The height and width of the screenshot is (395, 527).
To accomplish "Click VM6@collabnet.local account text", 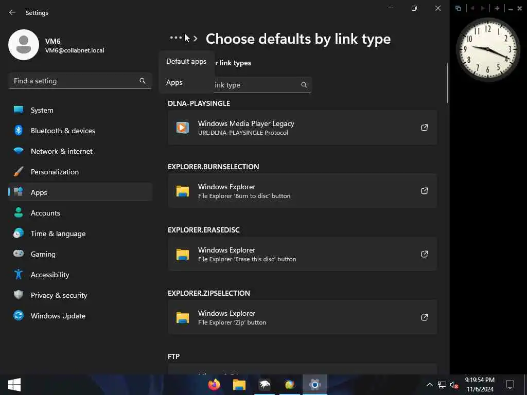I will click(75, 50).
